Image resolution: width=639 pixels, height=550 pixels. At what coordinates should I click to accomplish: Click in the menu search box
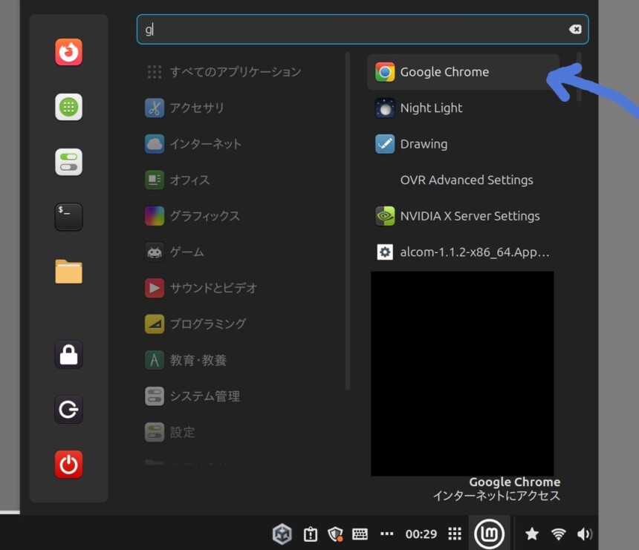363,29
